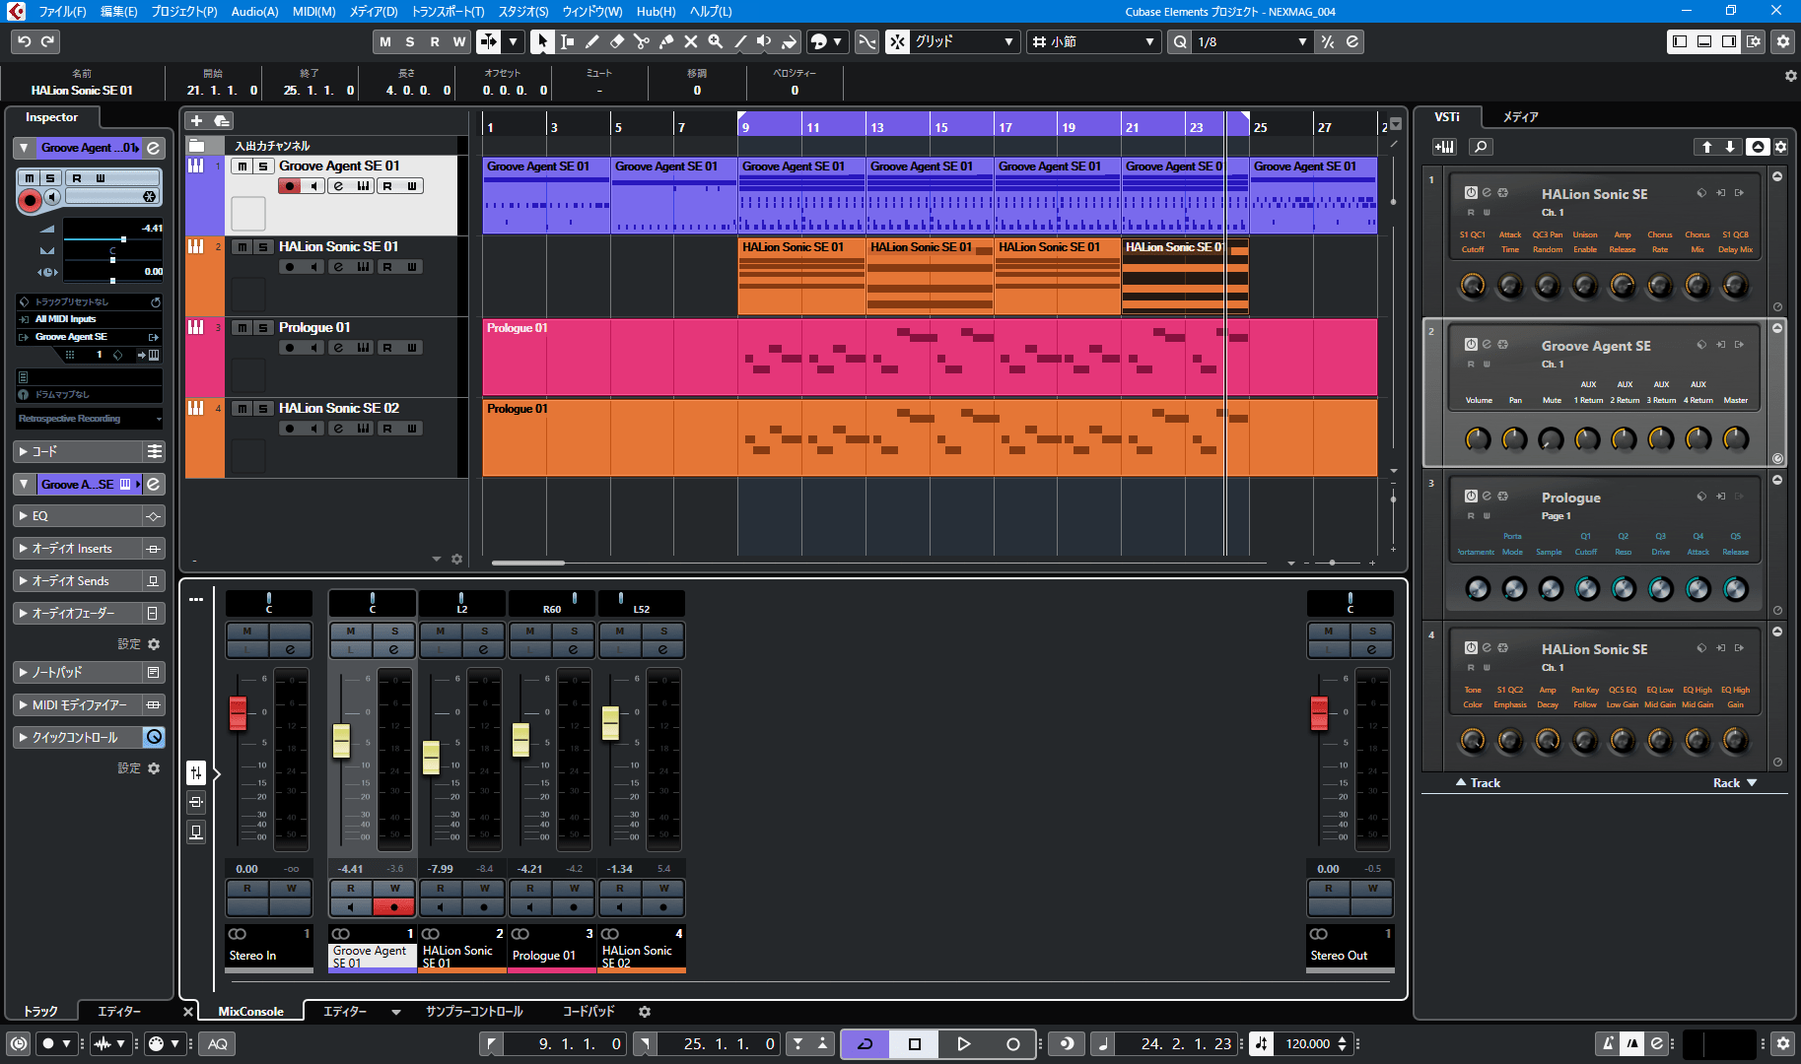The image size is (1801, 1064).
Task: Select the Glue tool
Action: (666, 41)
